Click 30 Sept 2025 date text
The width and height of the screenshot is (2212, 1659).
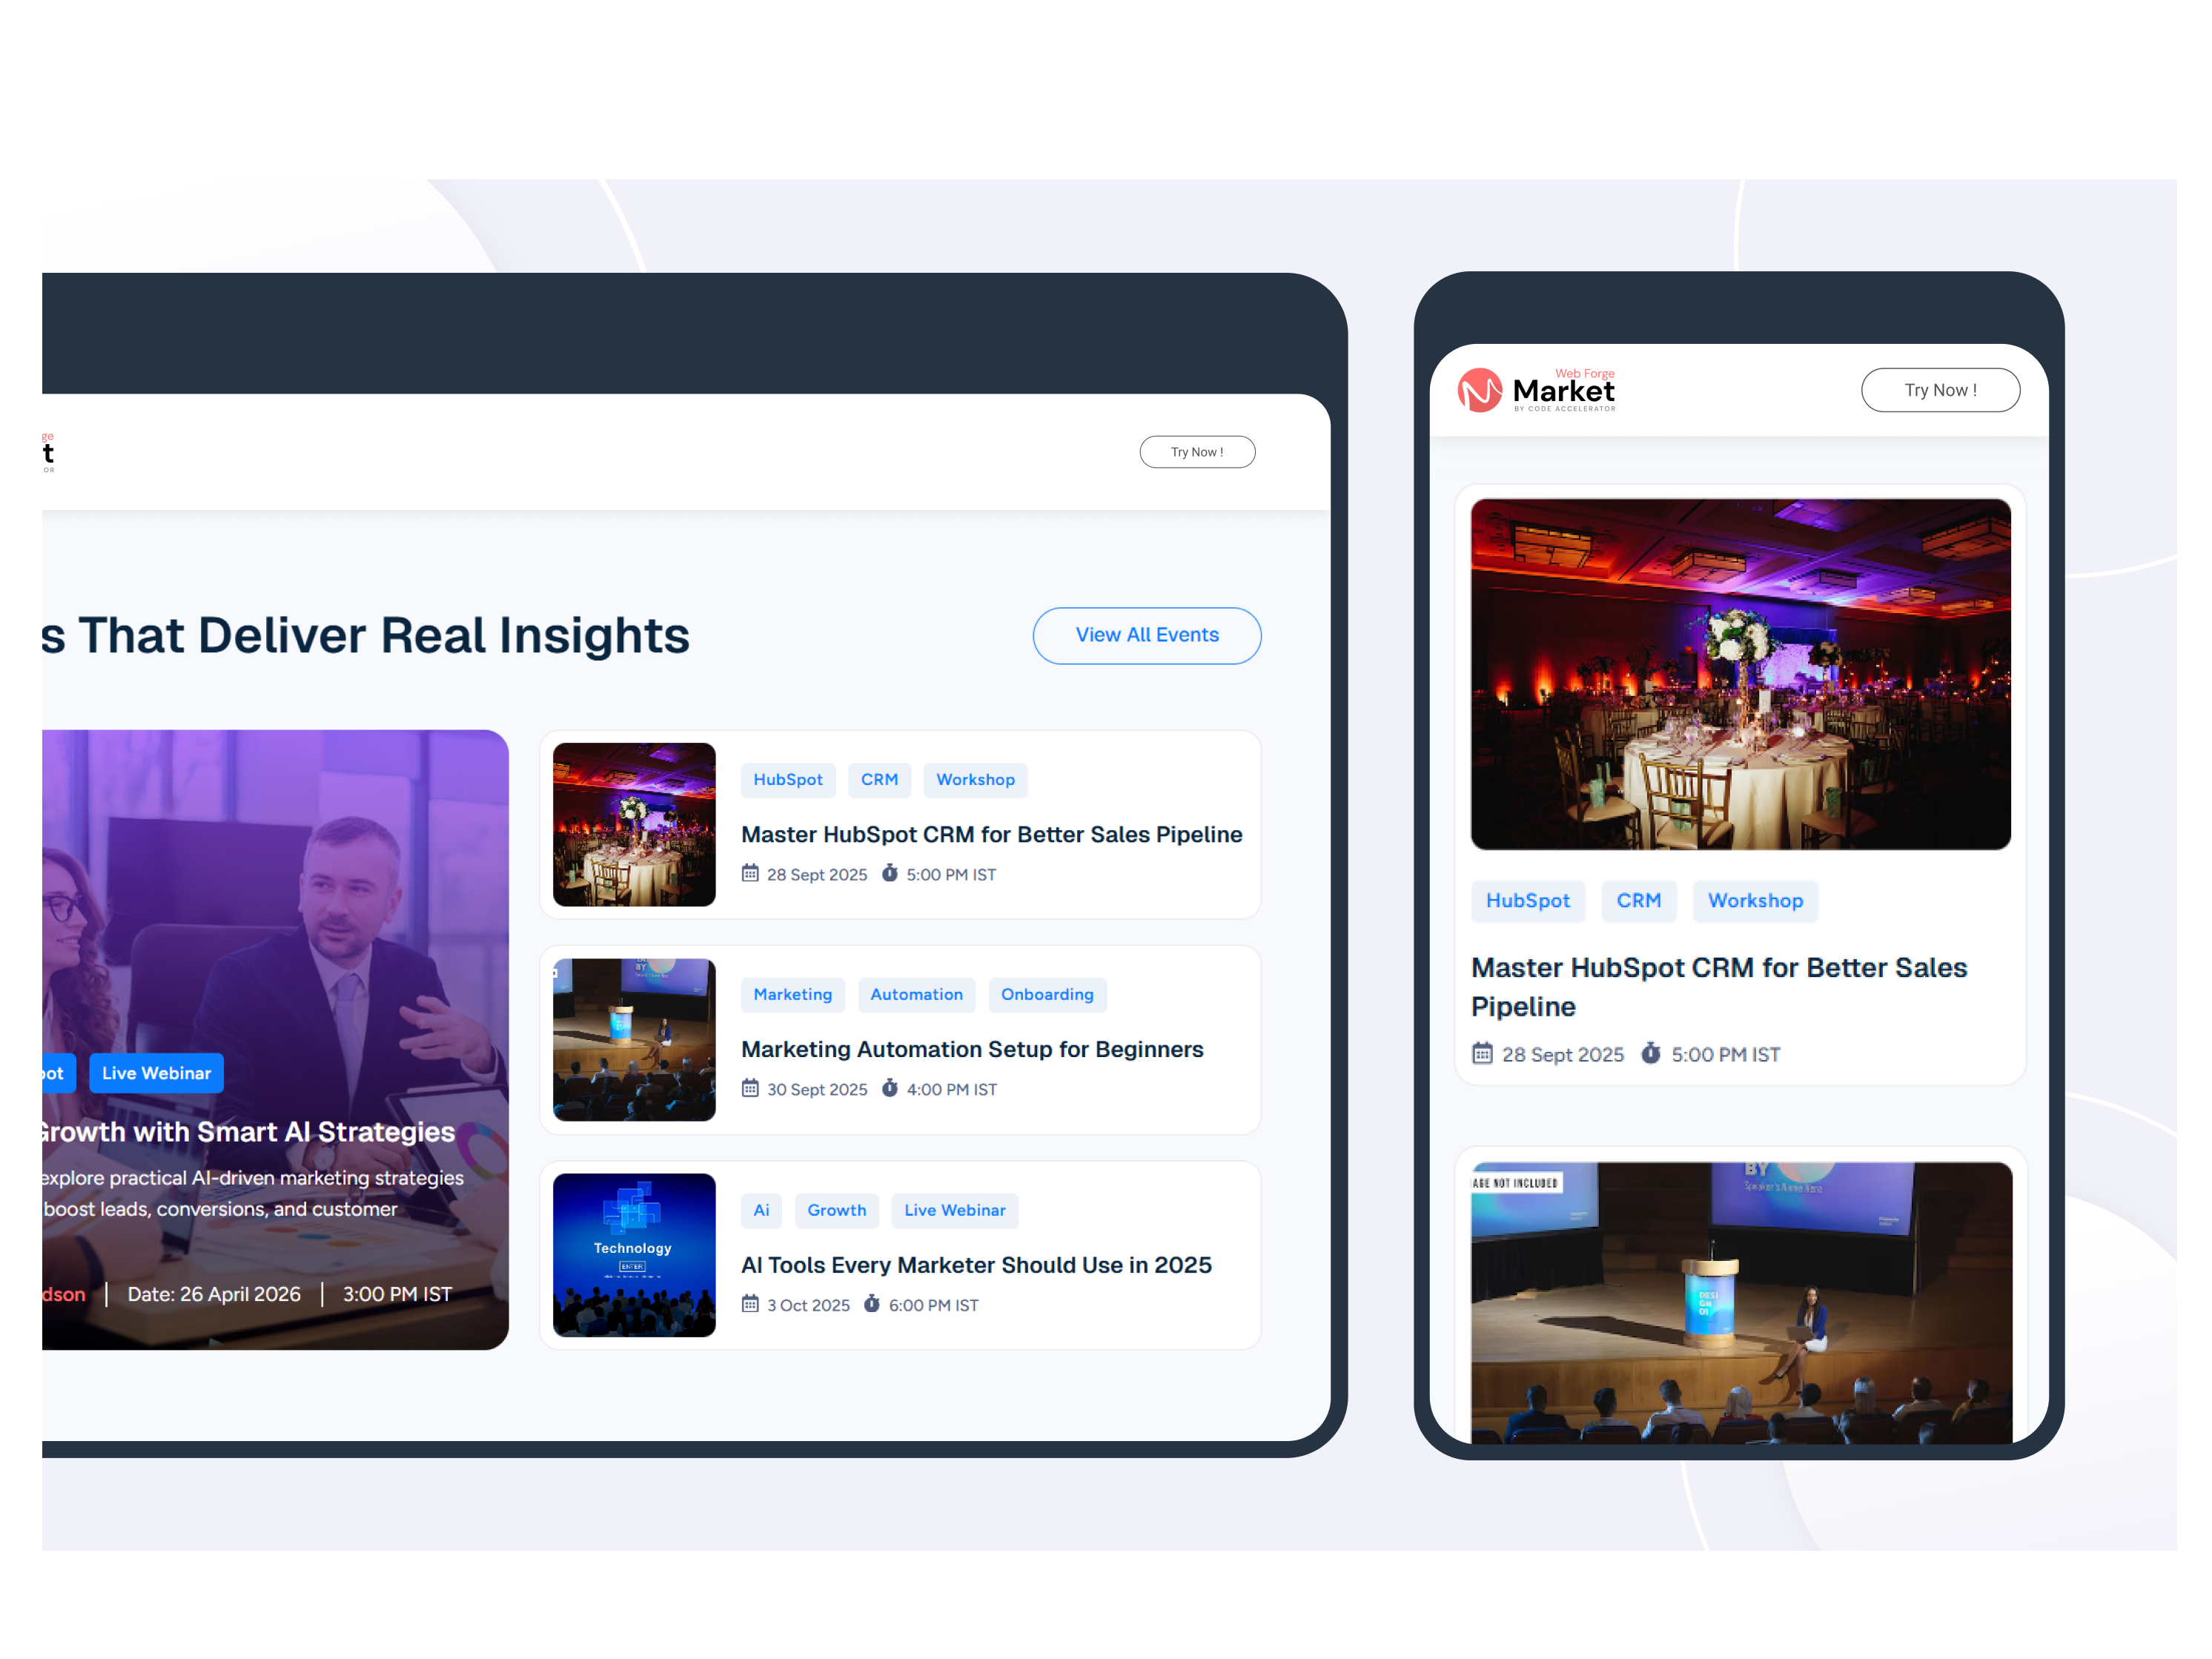(817, 1090)
